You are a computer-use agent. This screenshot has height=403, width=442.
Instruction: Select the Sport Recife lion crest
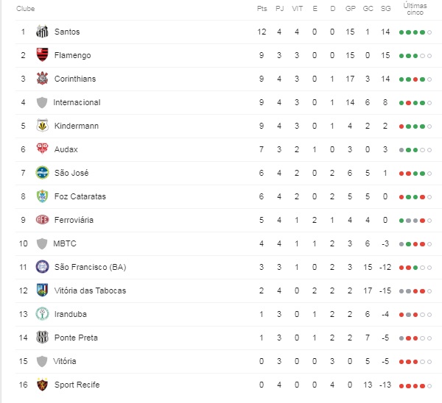42,385
